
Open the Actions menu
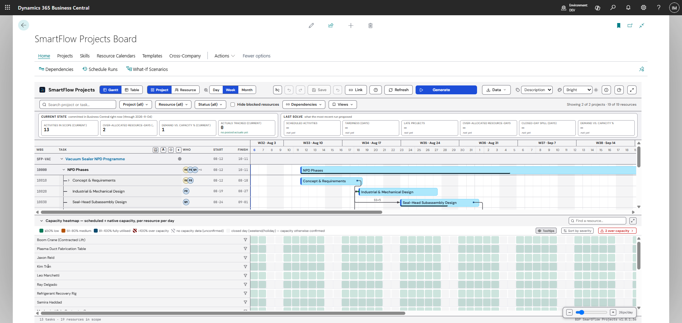(x=224, y=56)
